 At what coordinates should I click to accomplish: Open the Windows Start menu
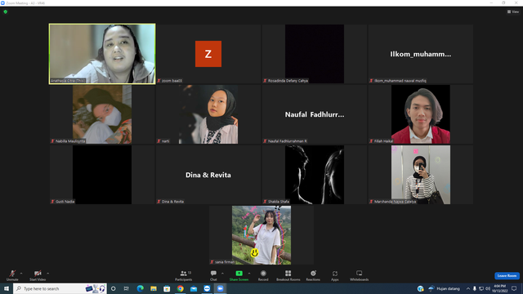tap(7, 288)
